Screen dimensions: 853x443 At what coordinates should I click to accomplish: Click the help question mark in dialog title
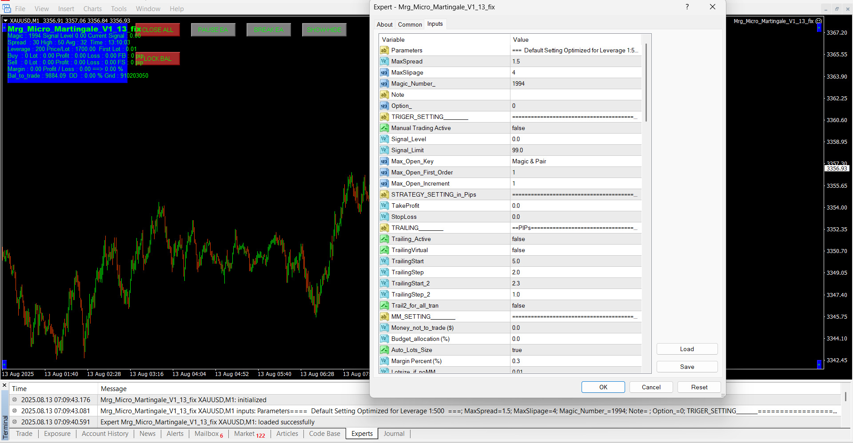pyautogui.click(x=687, y=7)
